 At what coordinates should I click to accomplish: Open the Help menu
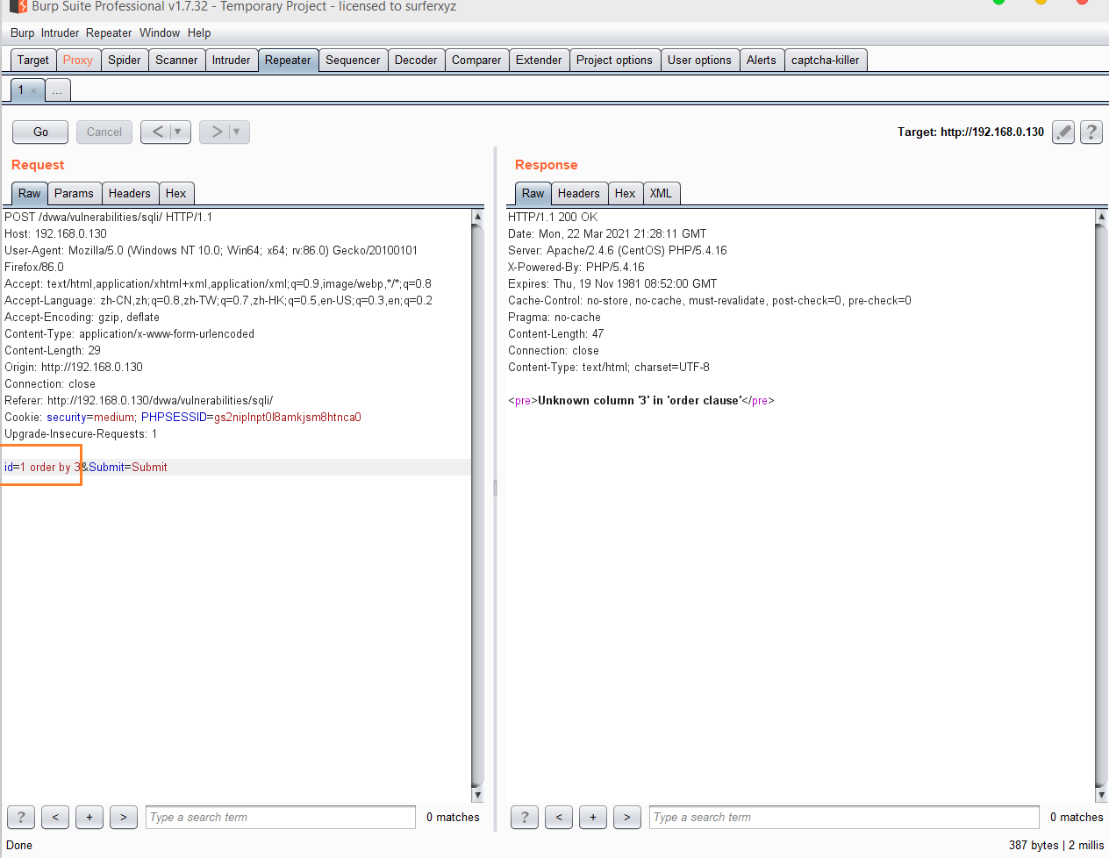pyautogui.click(x=199, y=32)
